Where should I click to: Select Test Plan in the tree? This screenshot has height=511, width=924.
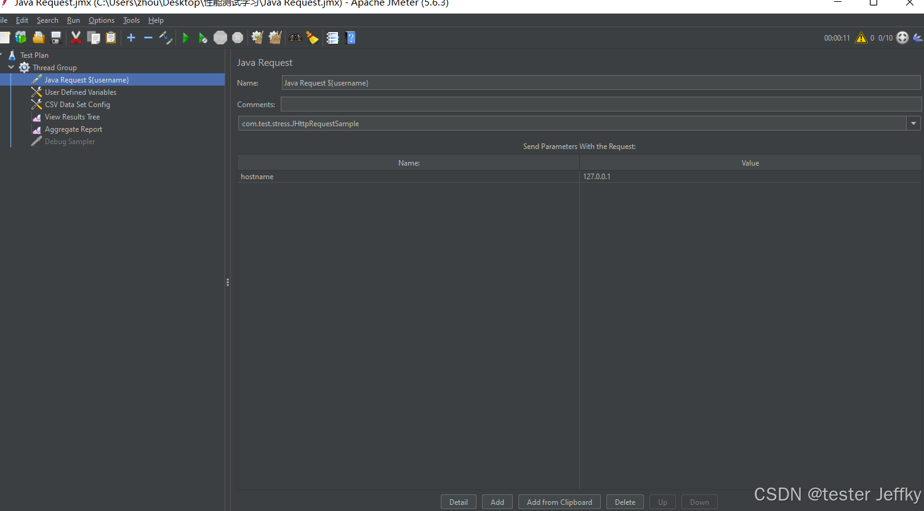pyautogui.click(x=34, y=55)
